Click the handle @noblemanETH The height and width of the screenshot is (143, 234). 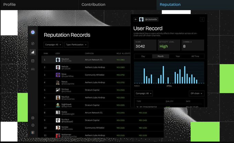point(69,136)
